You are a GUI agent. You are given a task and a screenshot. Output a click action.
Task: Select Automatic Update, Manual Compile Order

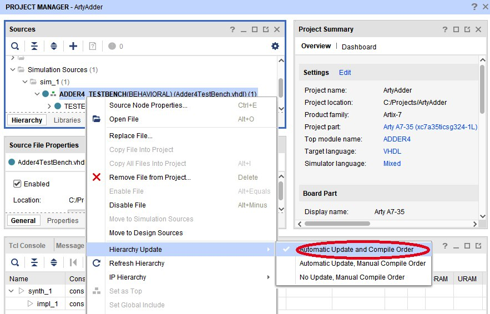[362, 264]
